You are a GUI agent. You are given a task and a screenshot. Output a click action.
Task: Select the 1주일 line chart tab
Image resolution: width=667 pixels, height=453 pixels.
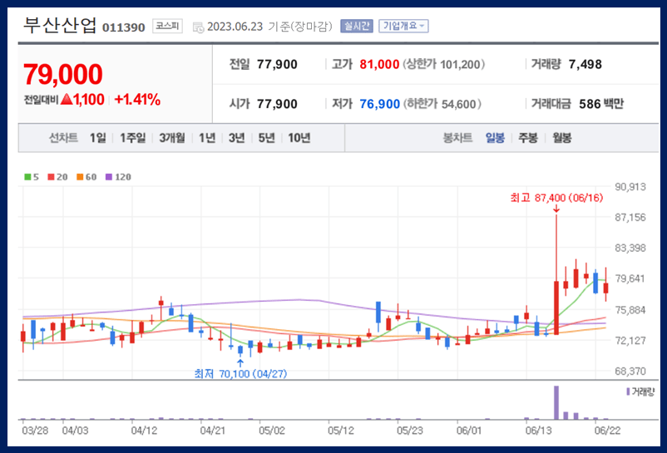click(x=132, y=138)
